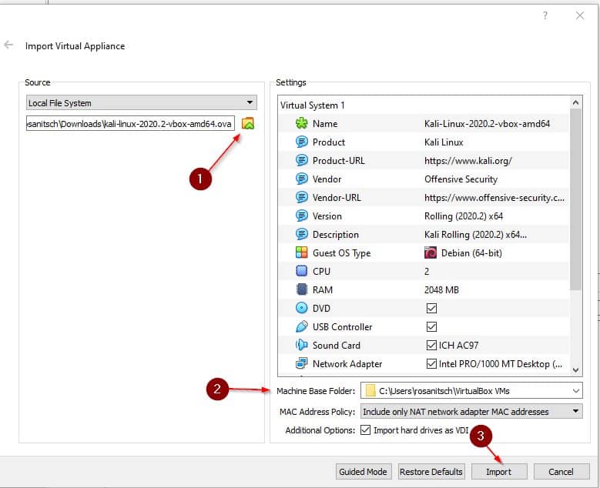Open the MAC Address Policy dropdown
The height and width of the screenshot is (488, 600).
point(575,412)
